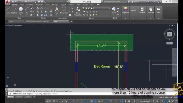The width and height of the screenshot is (183, 103).
Task: Open the Parametric ribbon tab
Action: pyautogui.click(x=39, y=5)
